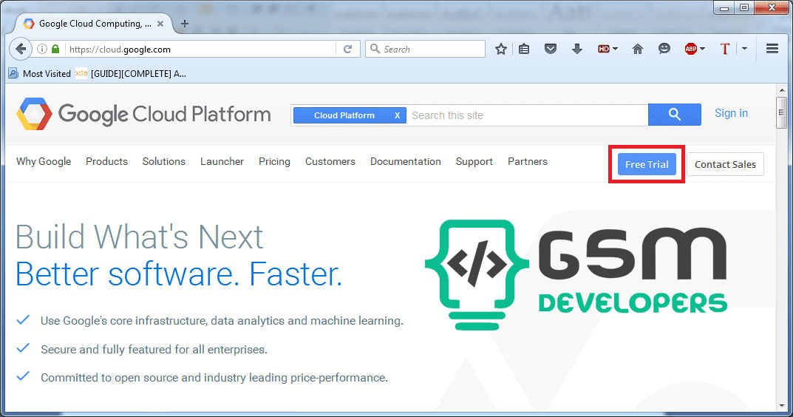Click the Adblock Plus ABP icon
Viewport: 793px width, 417px height.
pos(691,49)
